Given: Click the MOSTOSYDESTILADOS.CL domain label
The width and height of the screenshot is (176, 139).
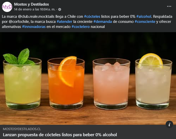Looking at the screenshot, I should pos(22,129).
